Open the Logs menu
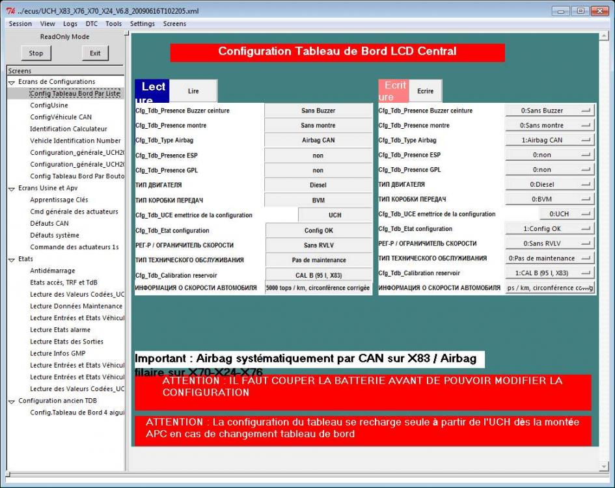 [x=70, y=23]
